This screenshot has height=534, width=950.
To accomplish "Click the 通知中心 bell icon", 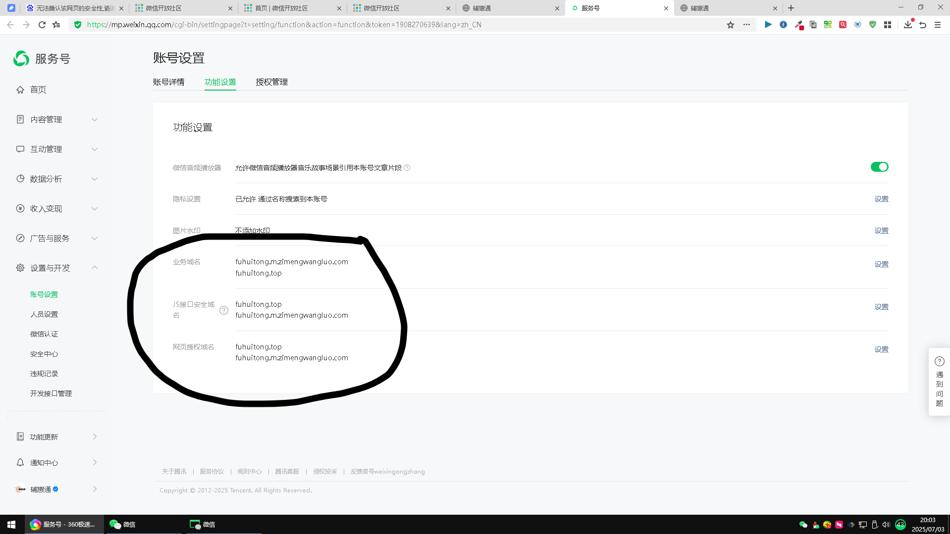I will [20, 462].
